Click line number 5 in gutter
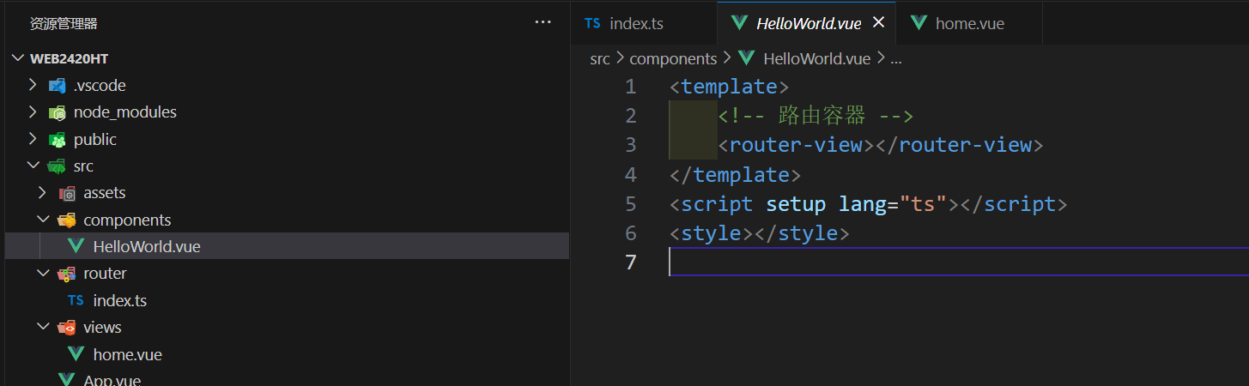 point(631,204)
